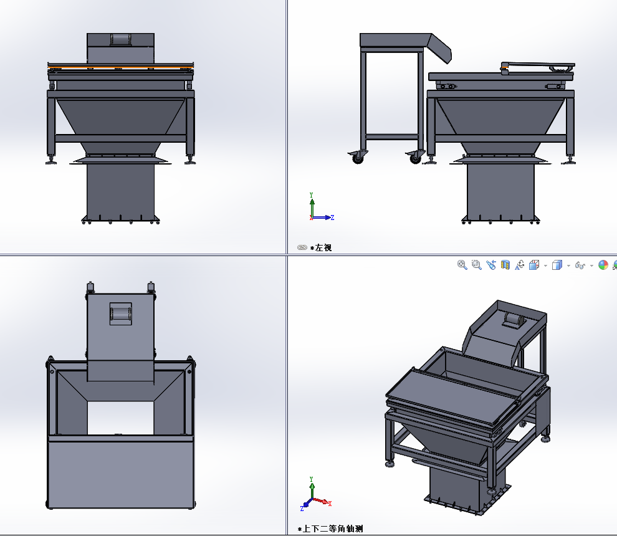Click the 左视 view label

pos(323,247)
